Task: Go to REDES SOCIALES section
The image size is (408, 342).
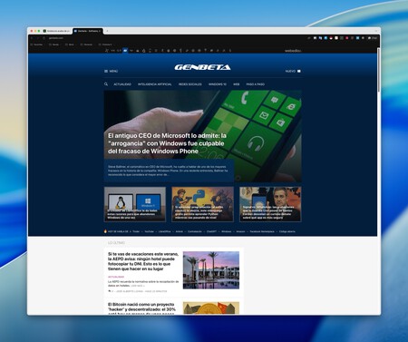Action: tap(190, 84)
